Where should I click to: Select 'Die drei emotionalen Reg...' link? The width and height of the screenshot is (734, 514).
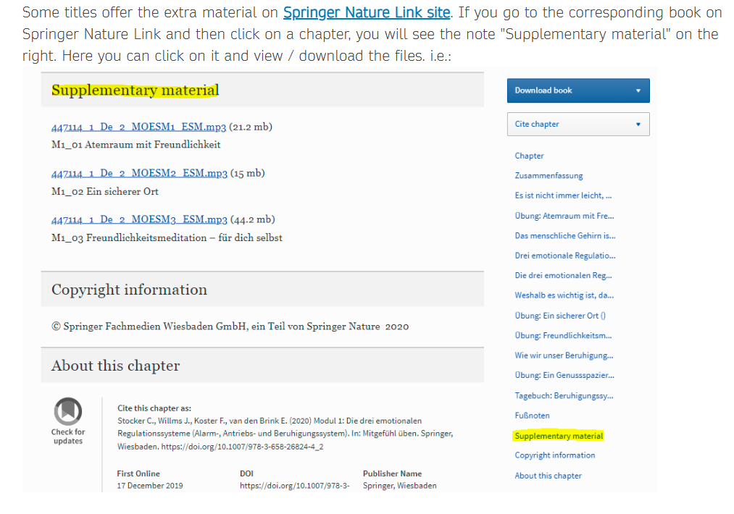(563, 276)
